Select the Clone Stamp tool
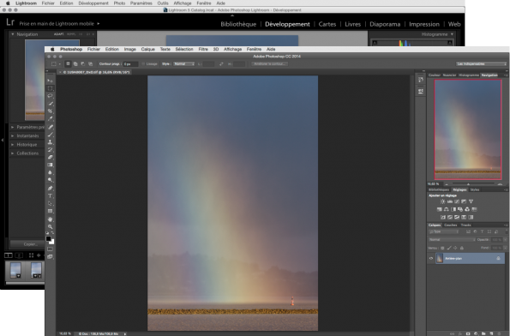Viewport: 510px width, 336px height. coord(50,142)
